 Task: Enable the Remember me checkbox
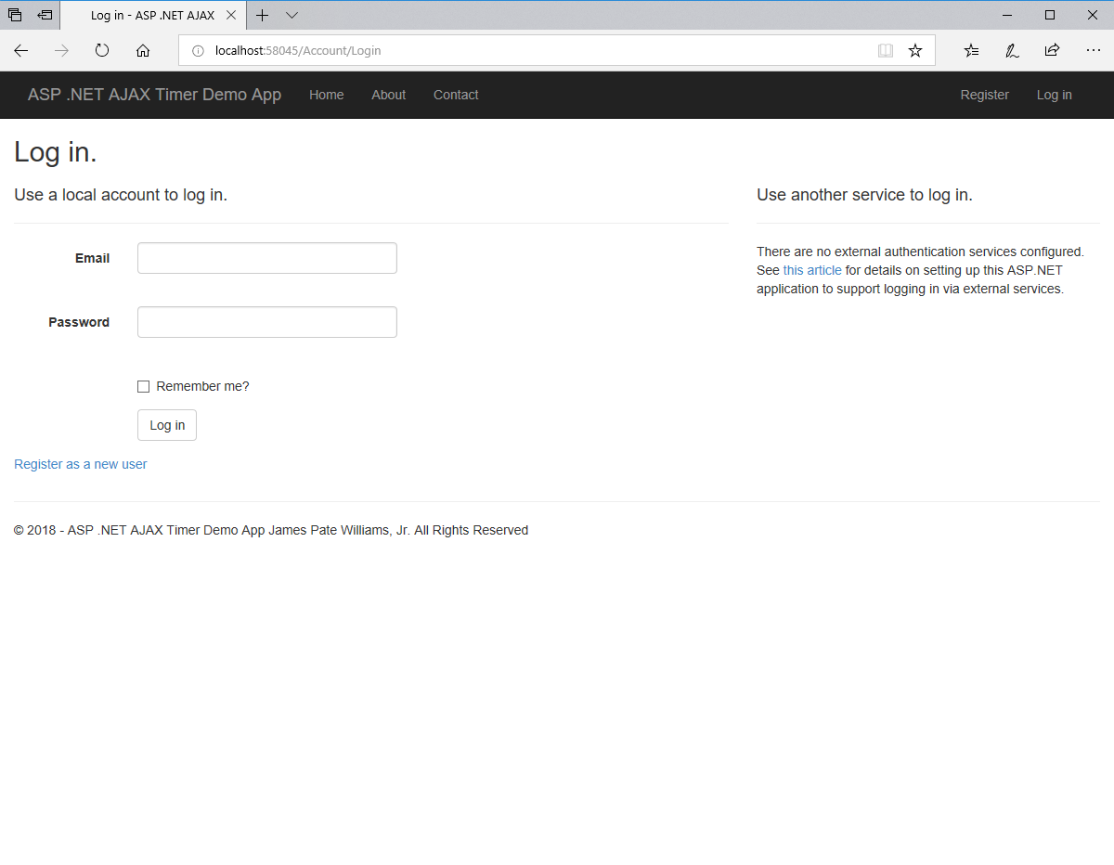coord(144,387)
